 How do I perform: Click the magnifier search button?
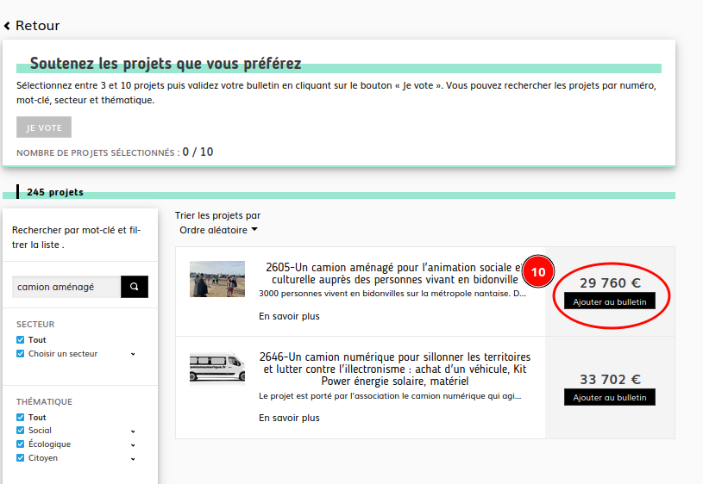pyautogui.click(x=134, y=287)
